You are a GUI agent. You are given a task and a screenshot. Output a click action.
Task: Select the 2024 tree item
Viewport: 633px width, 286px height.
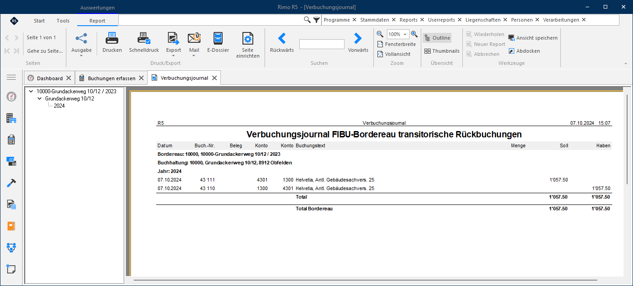59,106
